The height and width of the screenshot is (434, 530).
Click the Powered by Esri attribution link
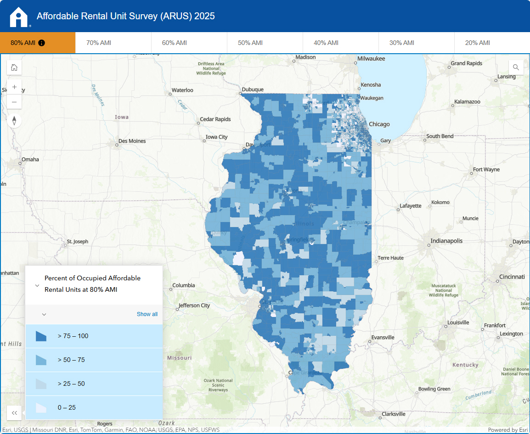pos(507,430)
